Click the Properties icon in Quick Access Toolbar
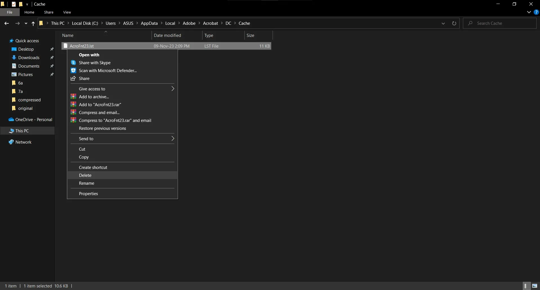Viewport: 540px width, 290px height. (x=14, y=4)
